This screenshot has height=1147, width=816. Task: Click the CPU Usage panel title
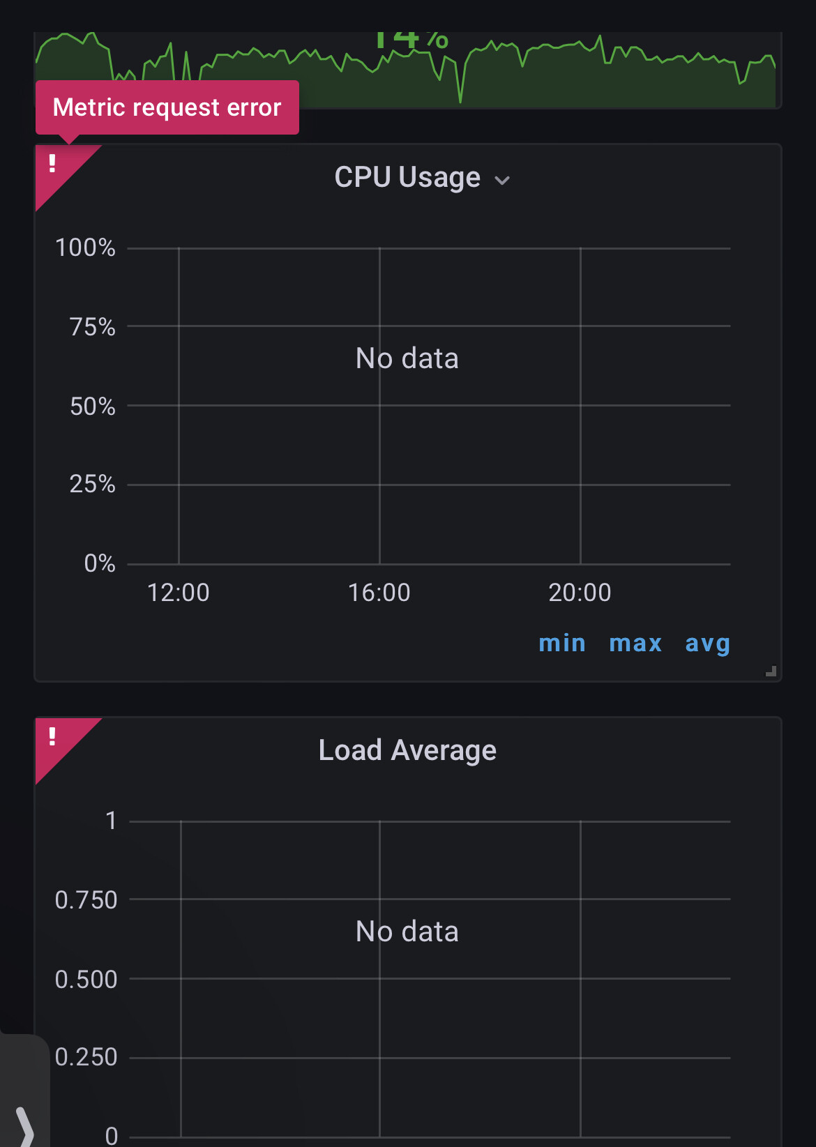407,177
